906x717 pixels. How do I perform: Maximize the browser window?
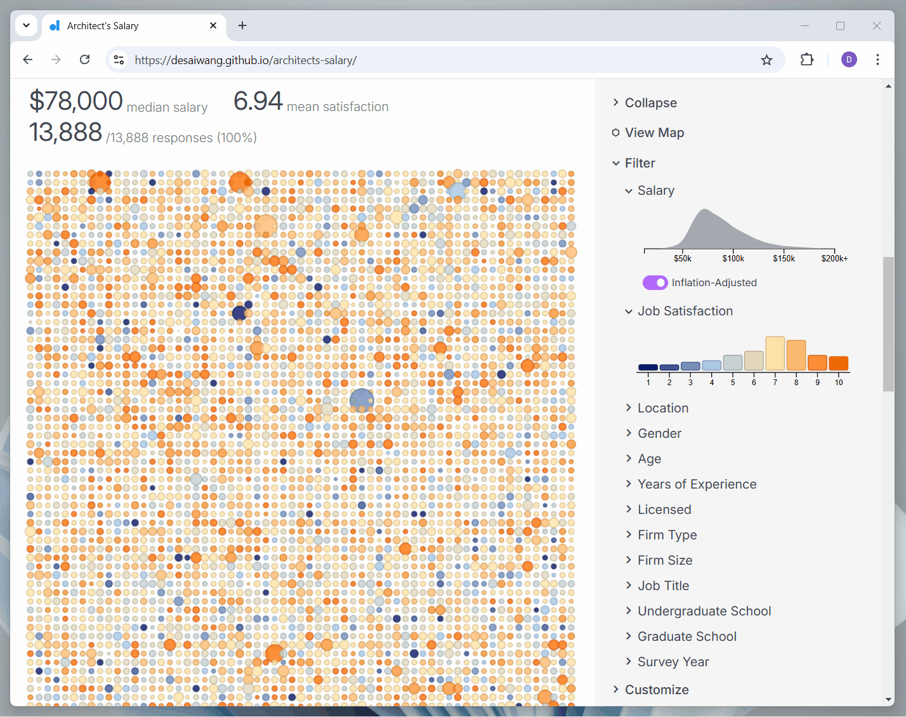(x=841, y=25)
